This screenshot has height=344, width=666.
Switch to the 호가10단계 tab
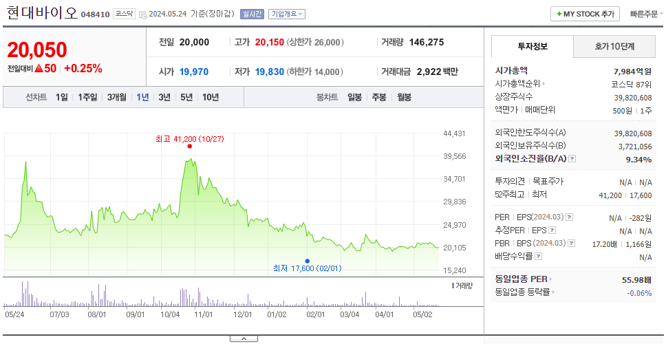(614, 46)
